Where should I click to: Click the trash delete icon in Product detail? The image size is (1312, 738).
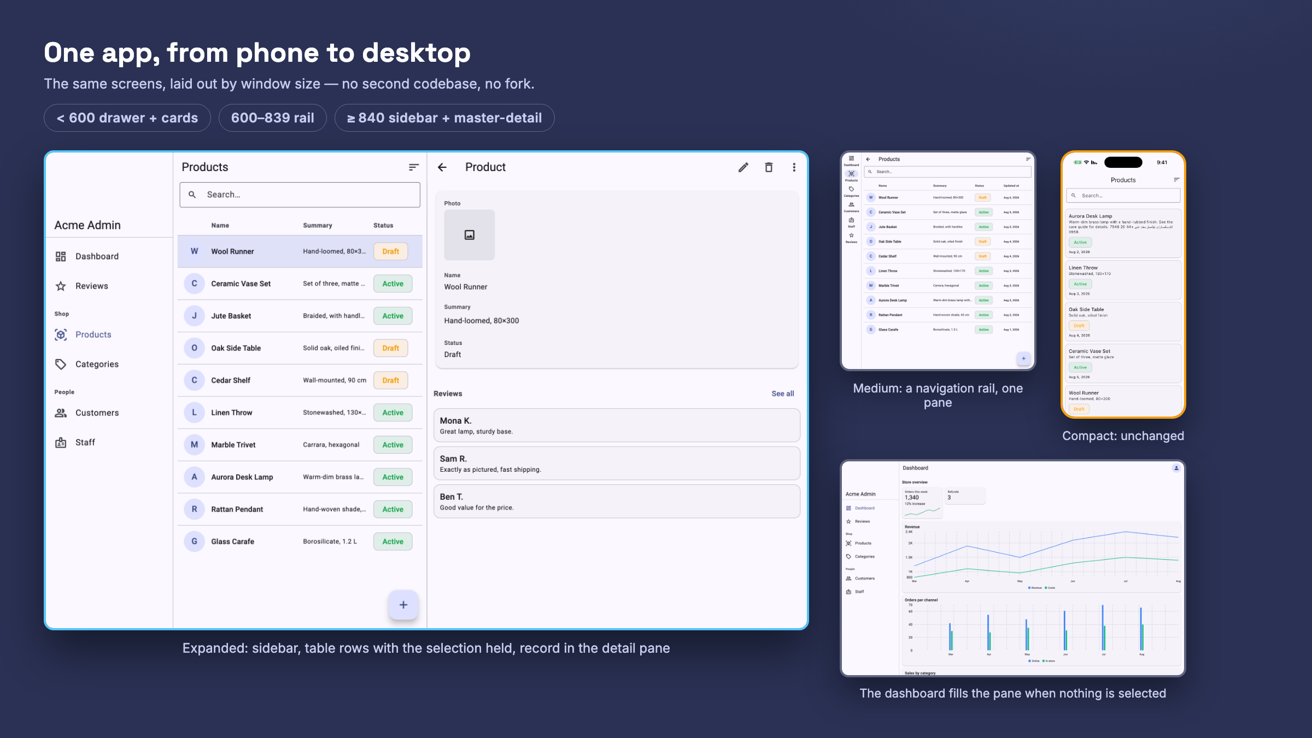(769, 167)
